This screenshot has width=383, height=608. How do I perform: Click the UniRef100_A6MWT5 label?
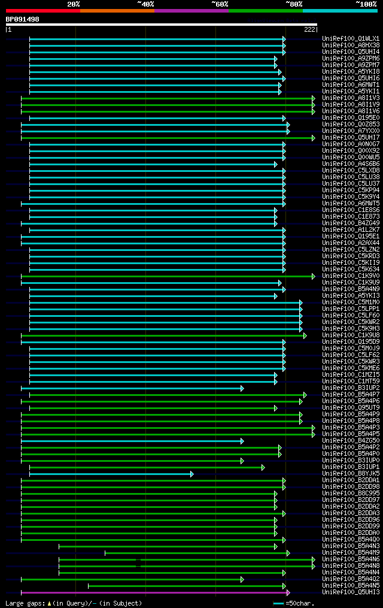[x=351, y=204]
